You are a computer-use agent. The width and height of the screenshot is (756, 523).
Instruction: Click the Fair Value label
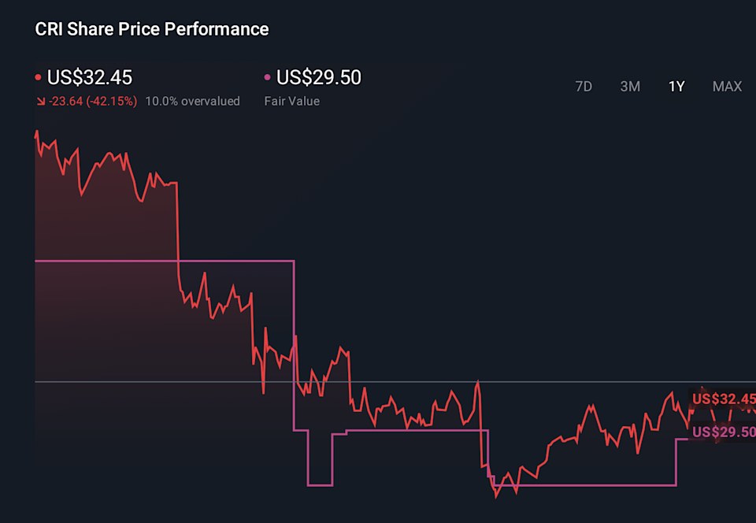[x=291, y=102]
